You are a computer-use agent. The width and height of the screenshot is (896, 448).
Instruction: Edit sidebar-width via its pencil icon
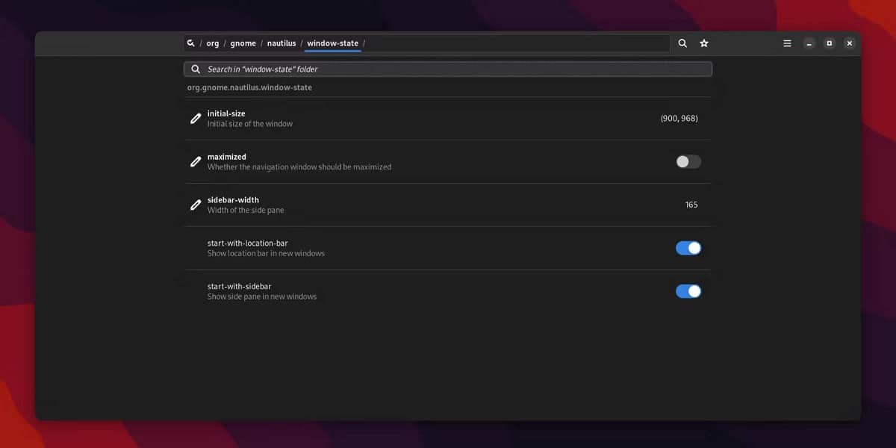pyautogui.click(x=196, y=205)
